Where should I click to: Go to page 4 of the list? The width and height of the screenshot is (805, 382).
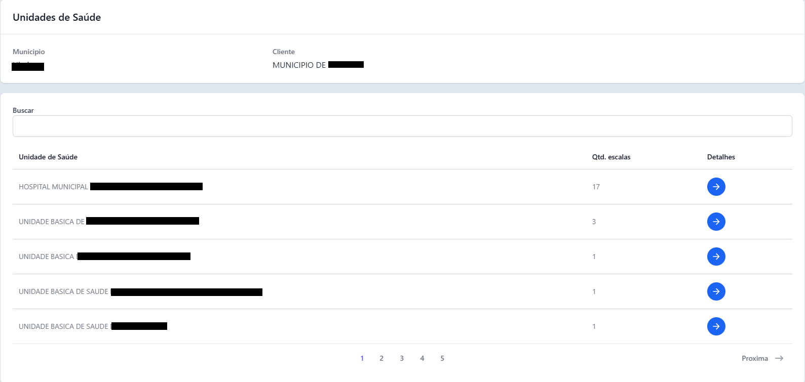[422, 358]
